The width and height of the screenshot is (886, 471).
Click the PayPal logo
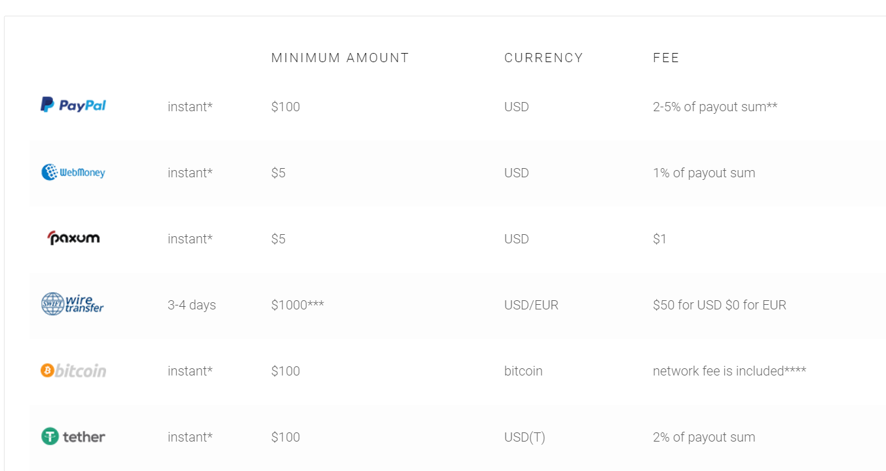(73, 105)
